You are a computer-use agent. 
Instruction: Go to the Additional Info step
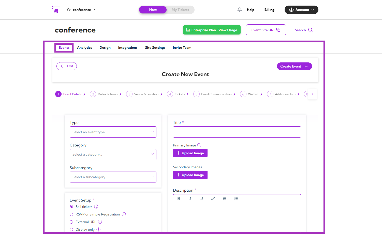pos(283,94)
